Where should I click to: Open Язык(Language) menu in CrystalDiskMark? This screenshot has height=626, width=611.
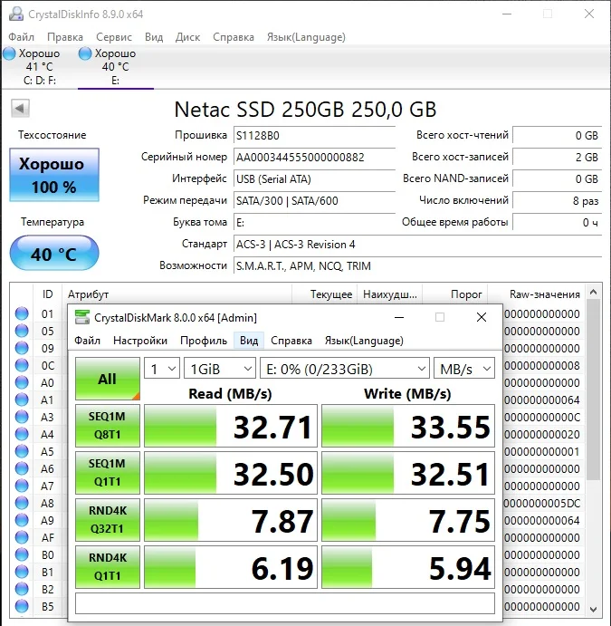[x=364, y=341]
